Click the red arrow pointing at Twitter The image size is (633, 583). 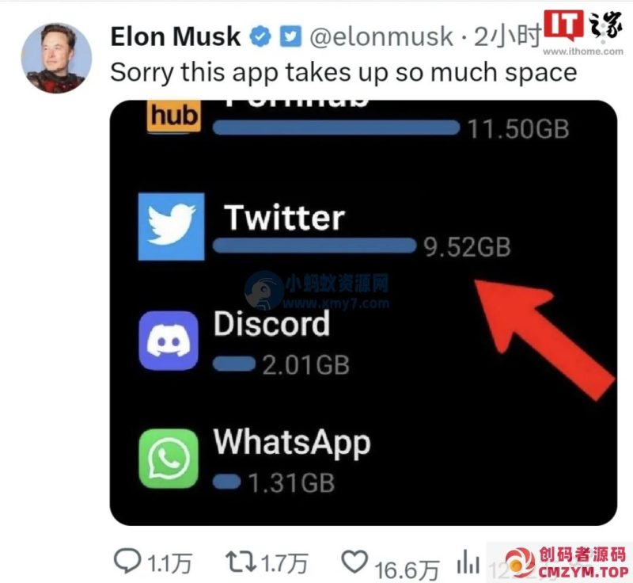point(543,337)
